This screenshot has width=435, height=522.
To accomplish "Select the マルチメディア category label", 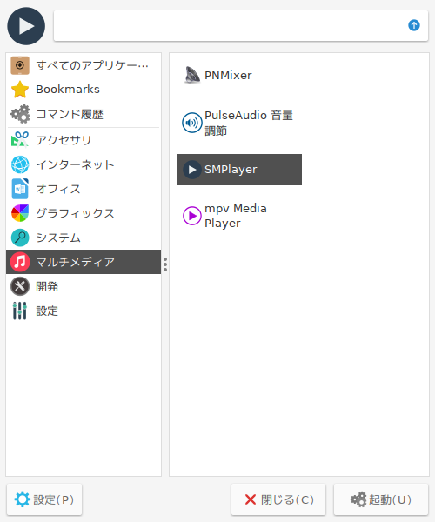I will click(x=75, y=262).
